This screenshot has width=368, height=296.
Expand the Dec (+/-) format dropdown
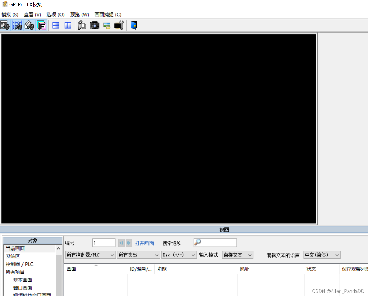point(179,255)
